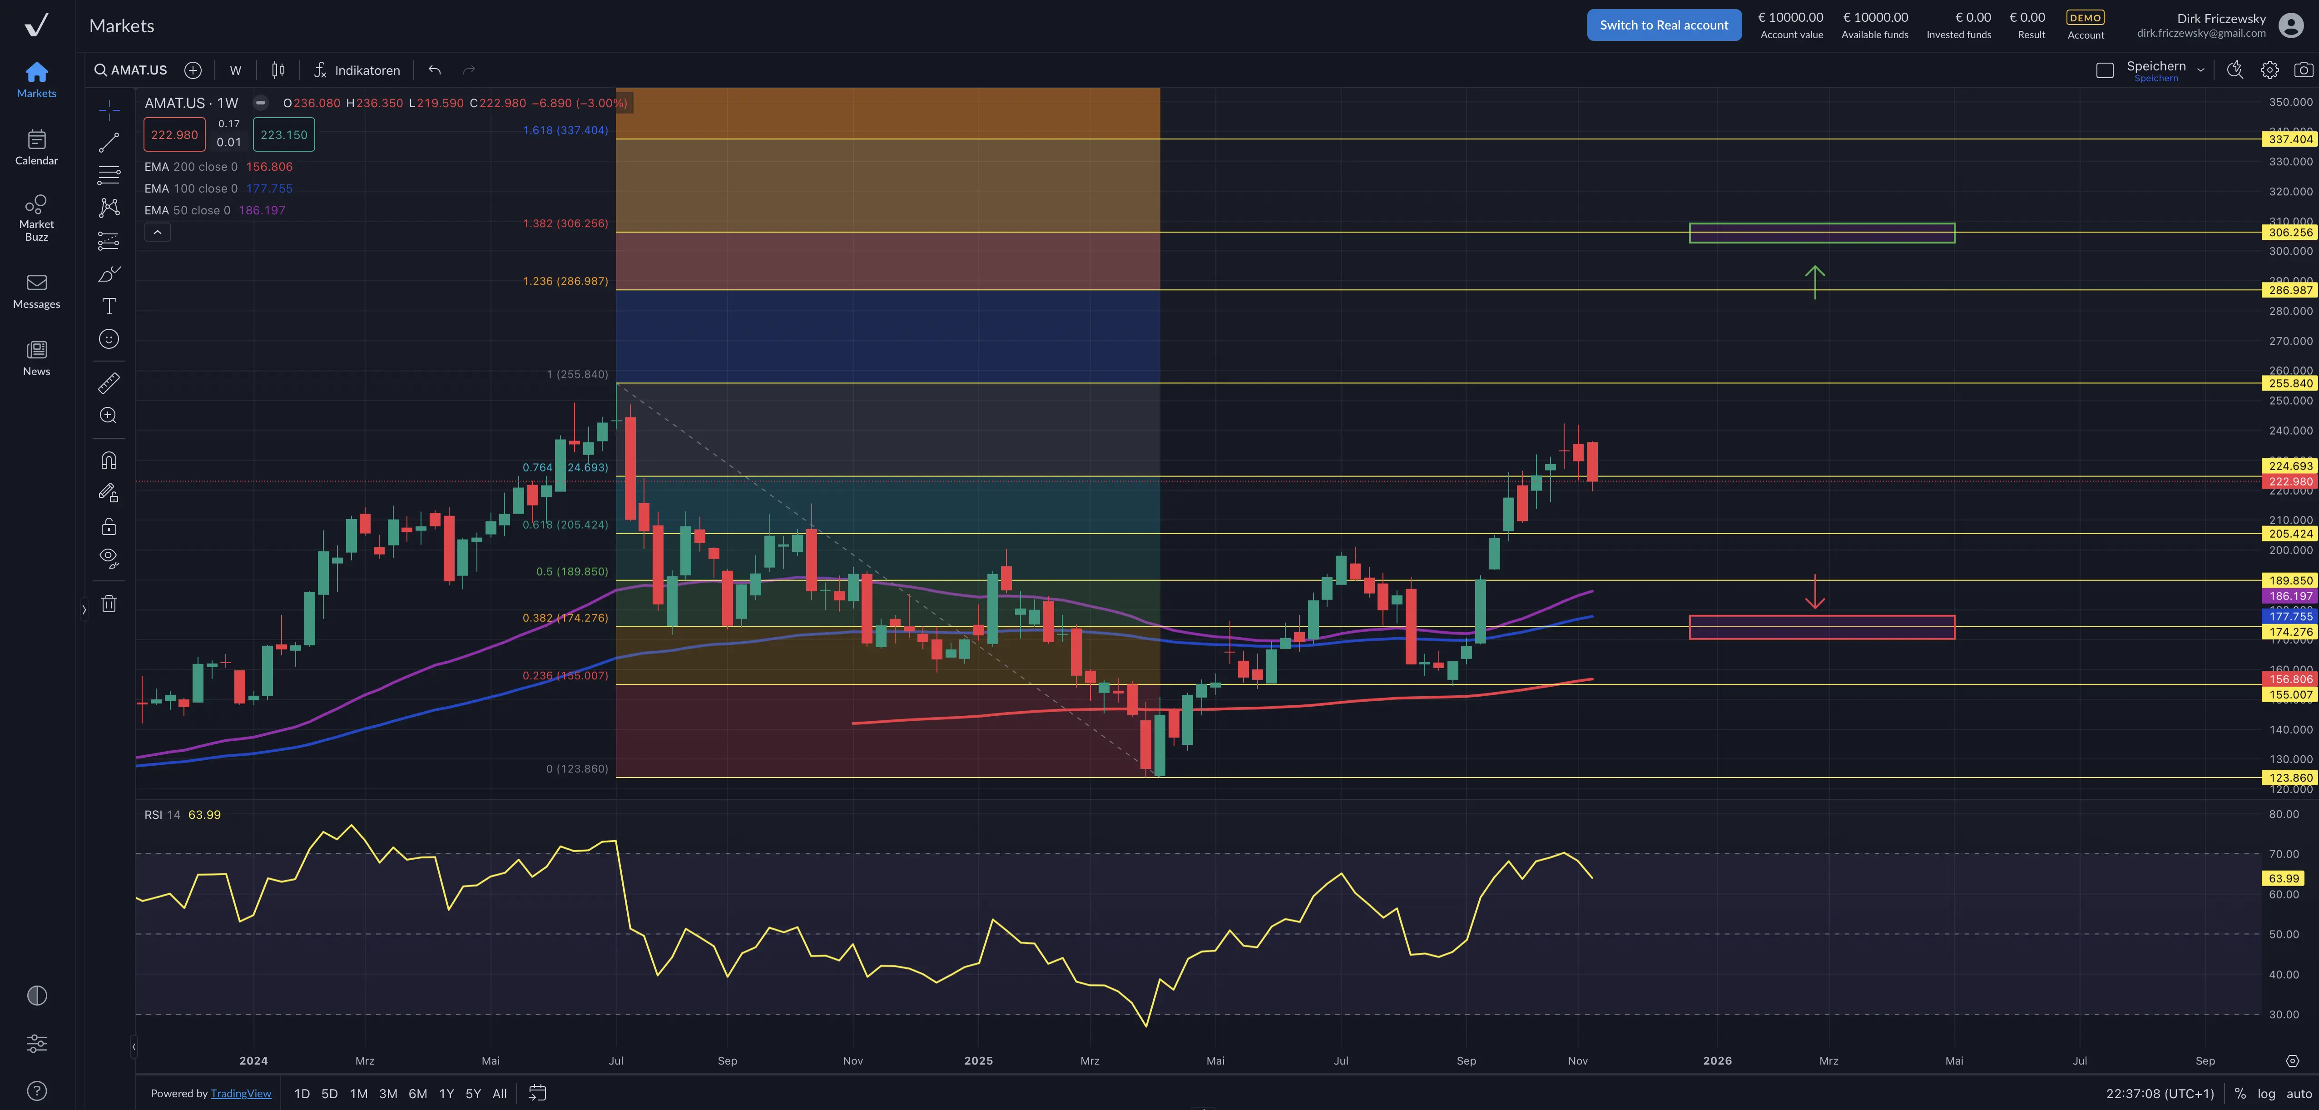Activate the magnet snap mode
Image resolution: width=2319 pixels, height=1110 pixels.
click(109, 460)
